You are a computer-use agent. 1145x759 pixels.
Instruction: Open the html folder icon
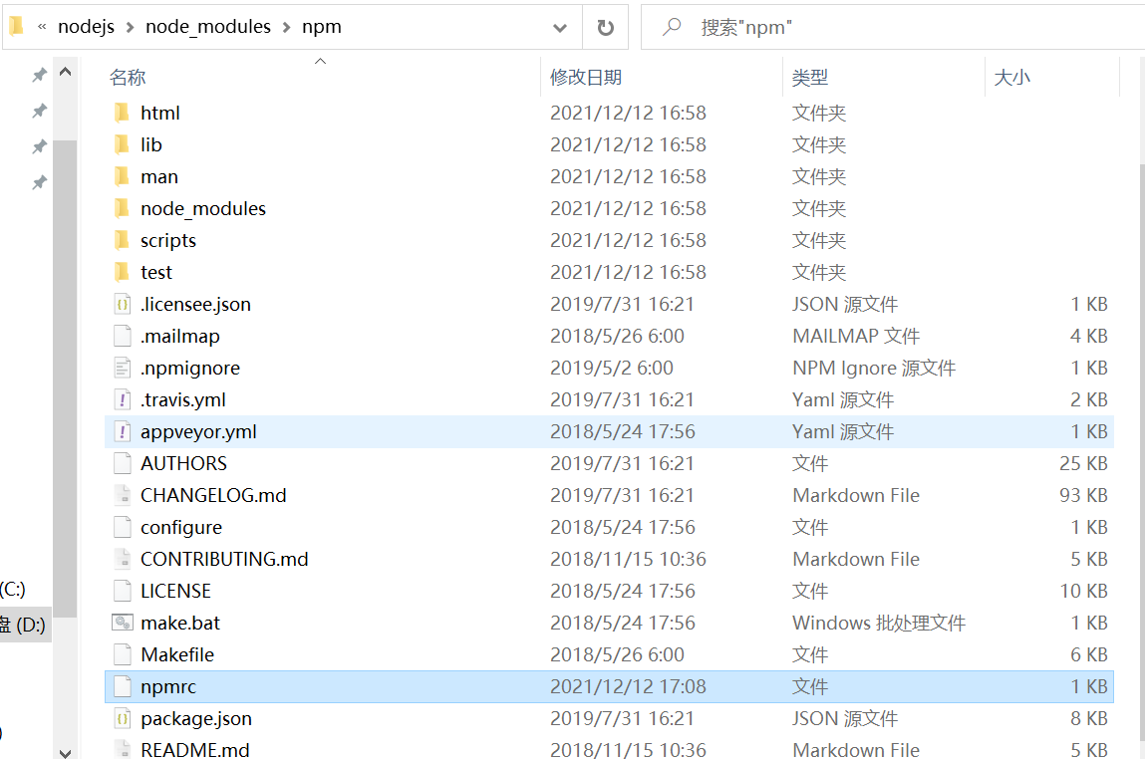point(122,114)
